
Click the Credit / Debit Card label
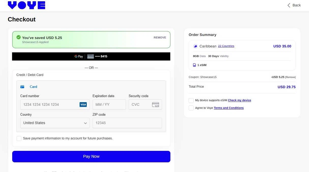tap(30, 75)
